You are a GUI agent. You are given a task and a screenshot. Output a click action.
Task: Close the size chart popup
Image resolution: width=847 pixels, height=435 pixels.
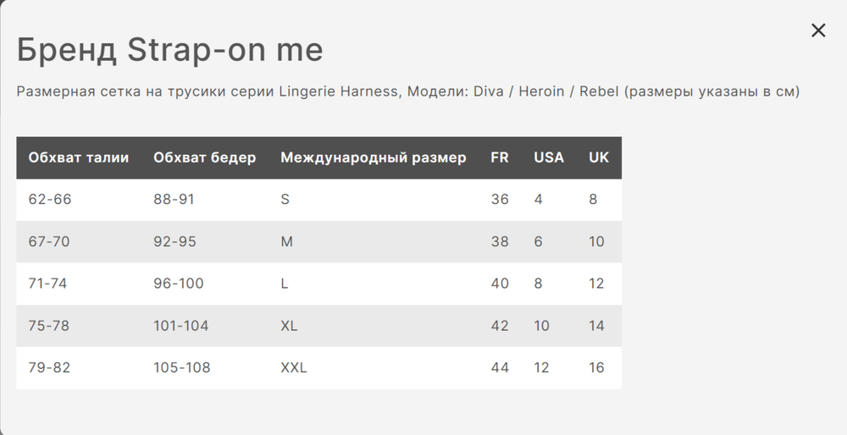click(x=818, y=30)
